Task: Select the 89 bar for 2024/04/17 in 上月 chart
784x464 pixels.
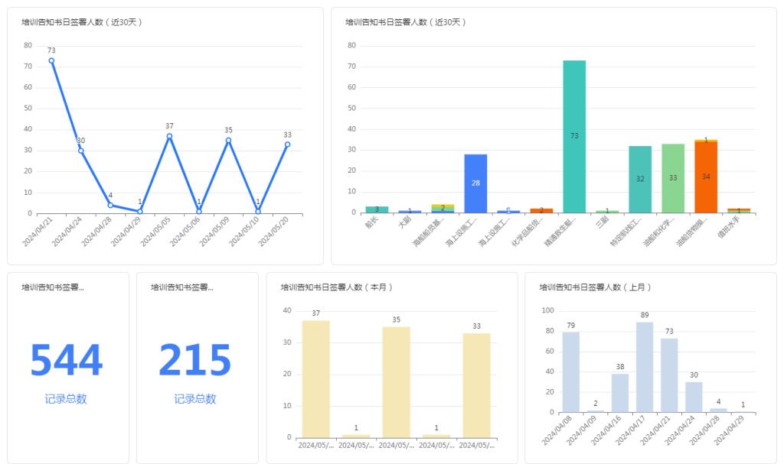Action: [x=644, y=367]
